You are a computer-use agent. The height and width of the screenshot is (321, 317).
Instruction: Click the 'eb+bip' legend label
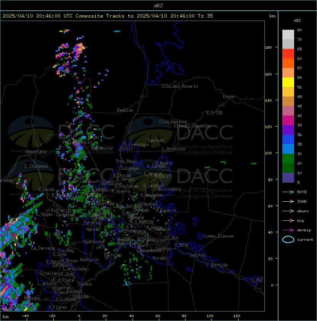point(304,230)
